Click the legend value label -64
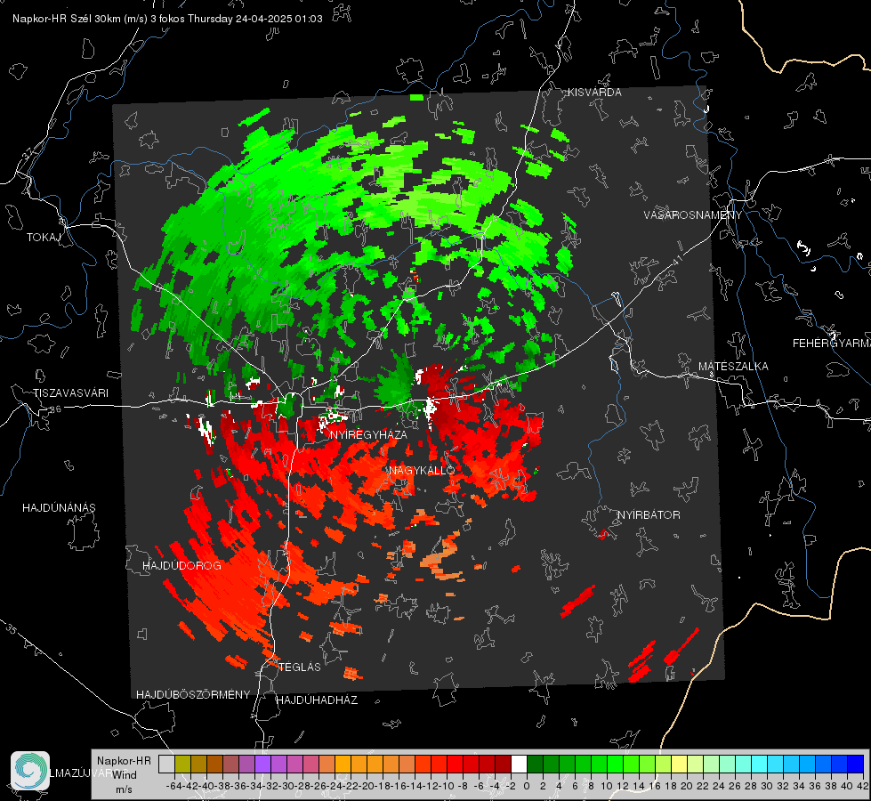The width and height of the screenshot is (871, 801). pyautogui.click(x=175, y=786)
